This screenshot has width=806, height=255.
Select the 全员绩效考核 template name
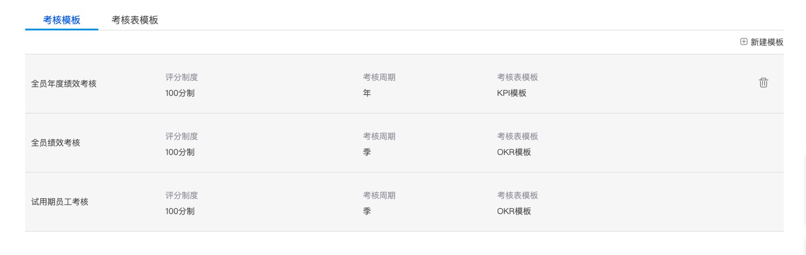click(56, 143)
